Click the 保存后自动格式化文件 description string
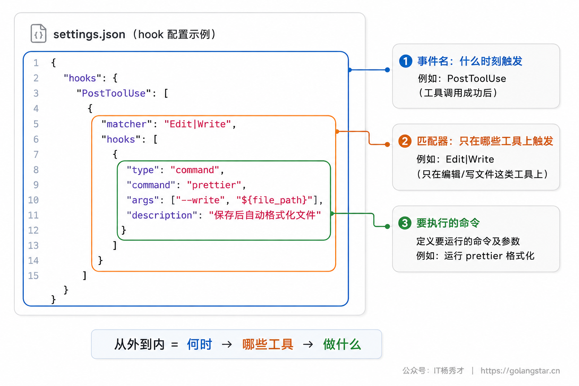The image size is (579, 386). (265, 215)
